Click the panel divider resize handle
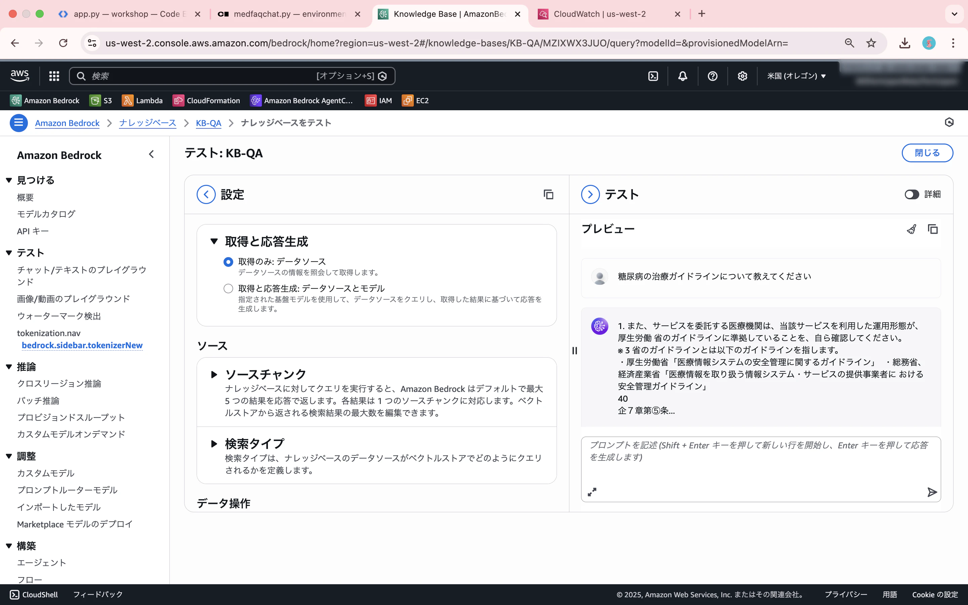 574,351
